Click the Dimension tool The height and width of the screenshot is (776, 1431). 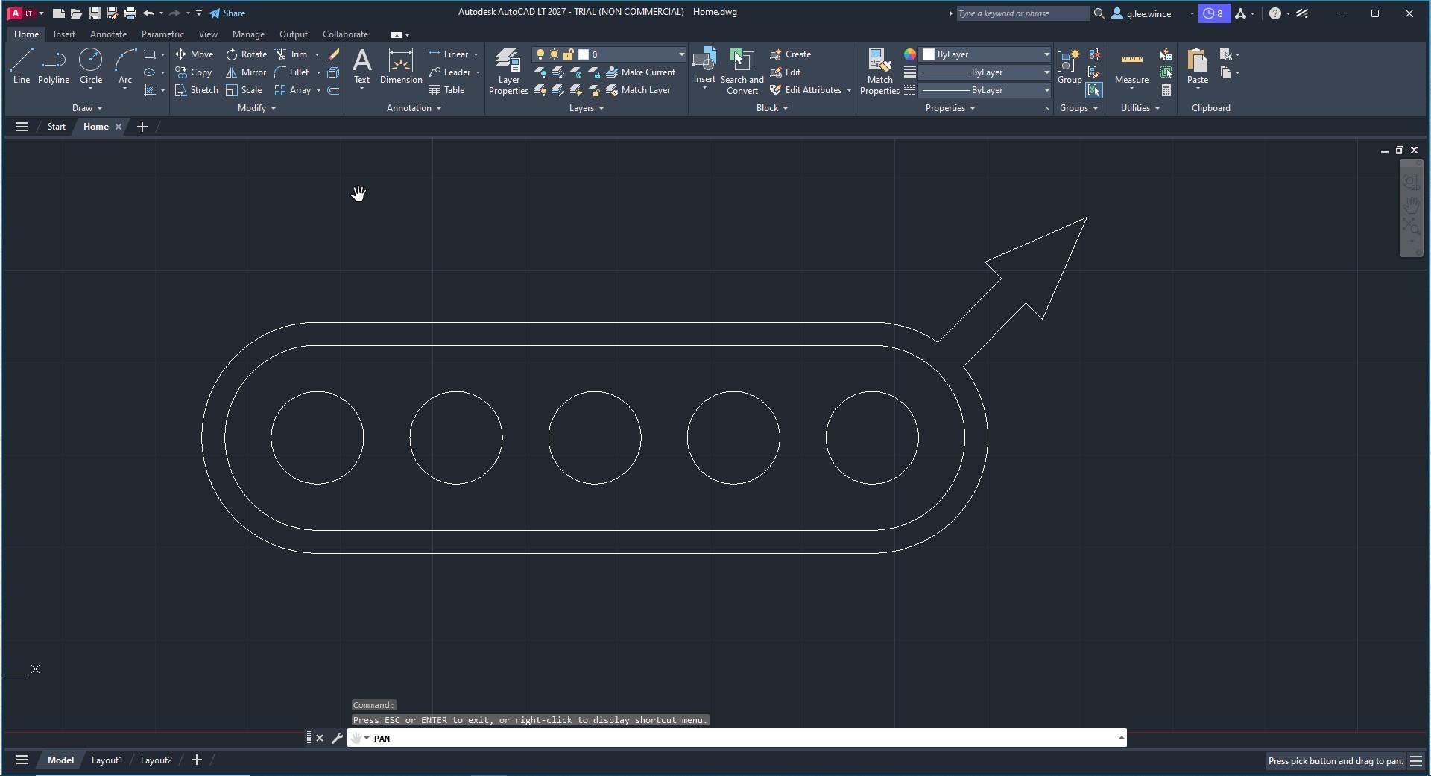401,66
